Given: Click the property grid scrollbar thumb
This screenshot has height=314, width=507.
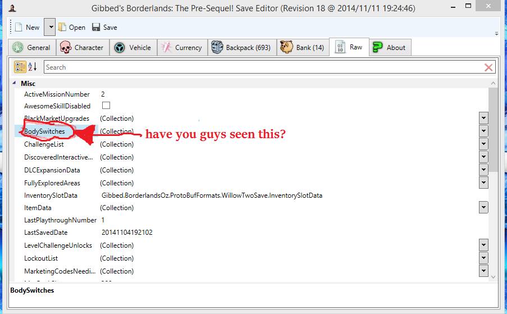Looking at the screenshot, I should point(493,129).
